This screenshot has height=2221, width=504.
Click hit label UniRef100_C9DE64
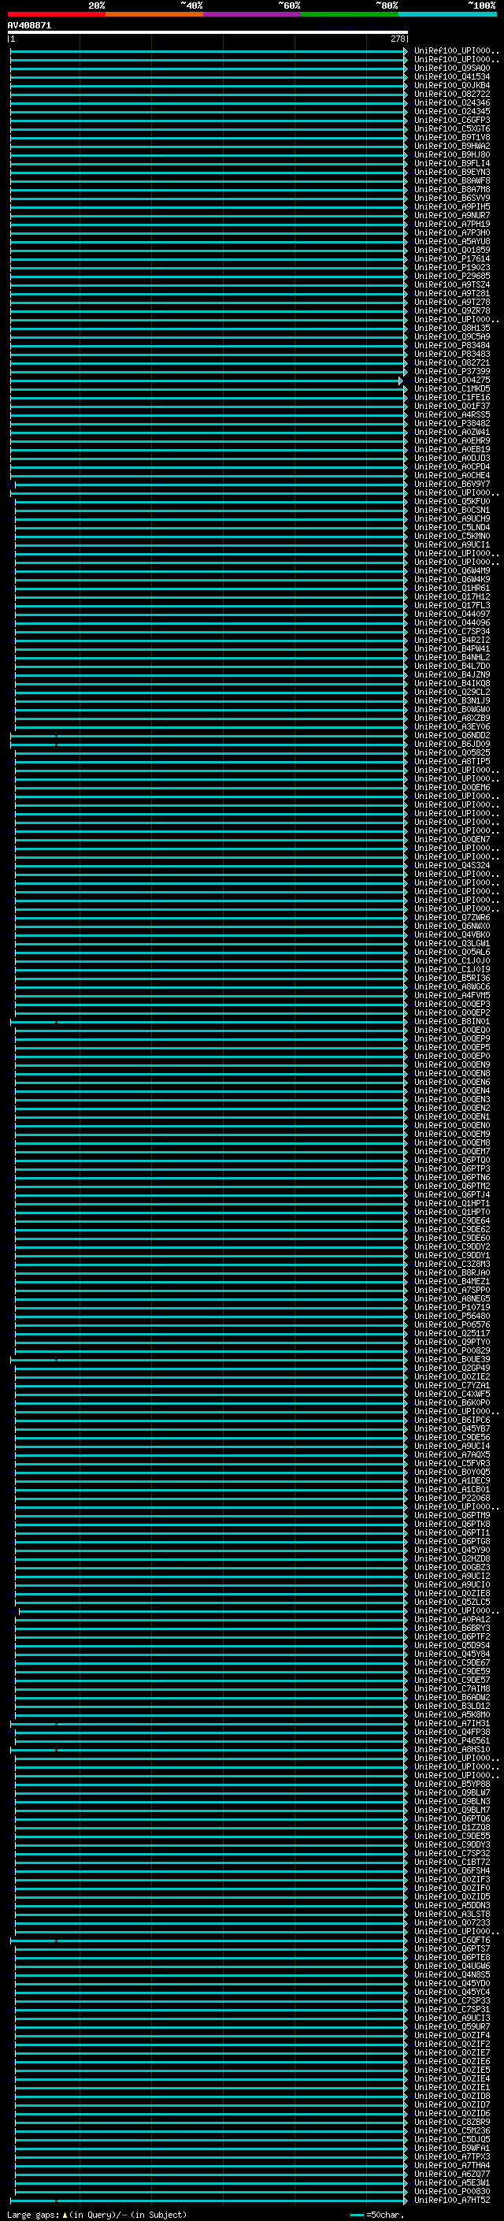click(451, 1221)
